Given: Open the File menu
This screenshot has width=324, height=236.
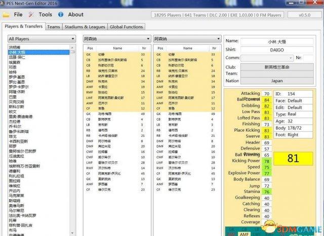Looking at the screenshot, I should click(x=18, y=15).
